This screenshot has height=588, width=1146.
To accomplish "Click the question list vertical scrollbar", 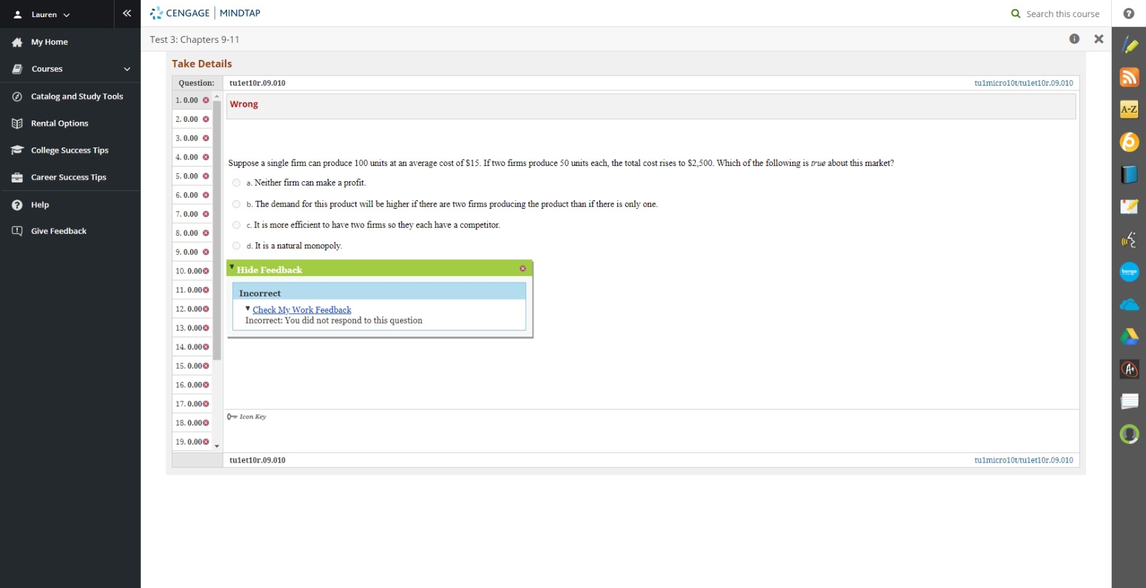I will pyautogui.click(x=217, y=230).
